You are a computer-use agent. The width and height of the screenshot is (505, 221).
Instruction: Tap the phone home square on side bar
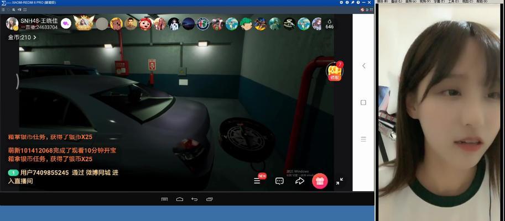pos(363,103)
